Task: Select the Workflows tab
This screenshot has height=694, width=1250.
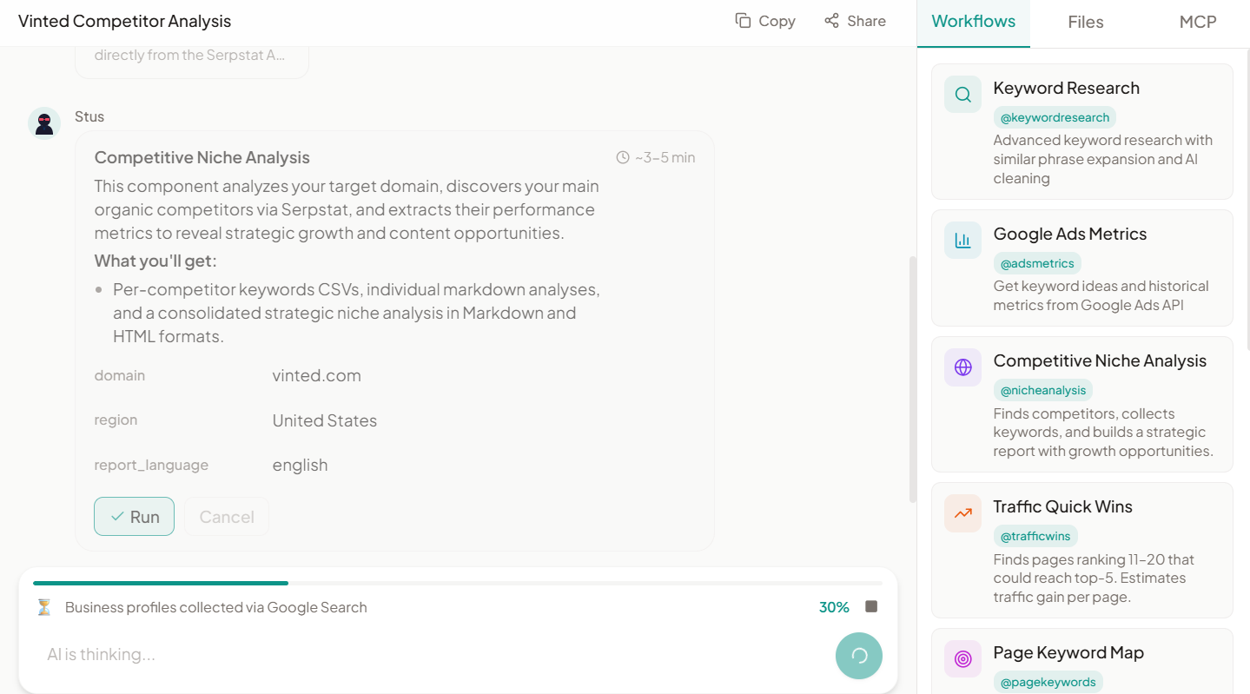Action: (974, 23)
